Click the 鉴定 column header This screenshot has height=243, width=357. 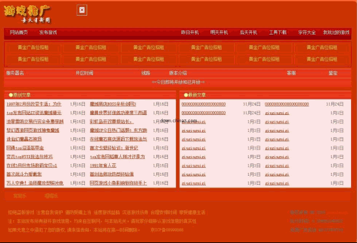pos(333,73)
